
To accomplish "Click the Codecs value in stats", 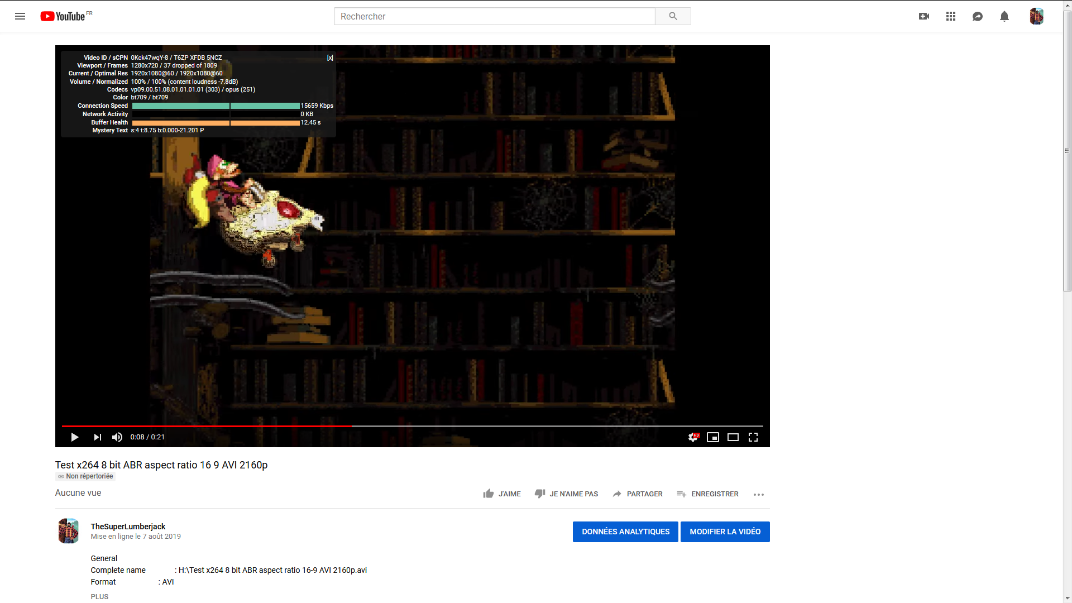I will (193, 89).
